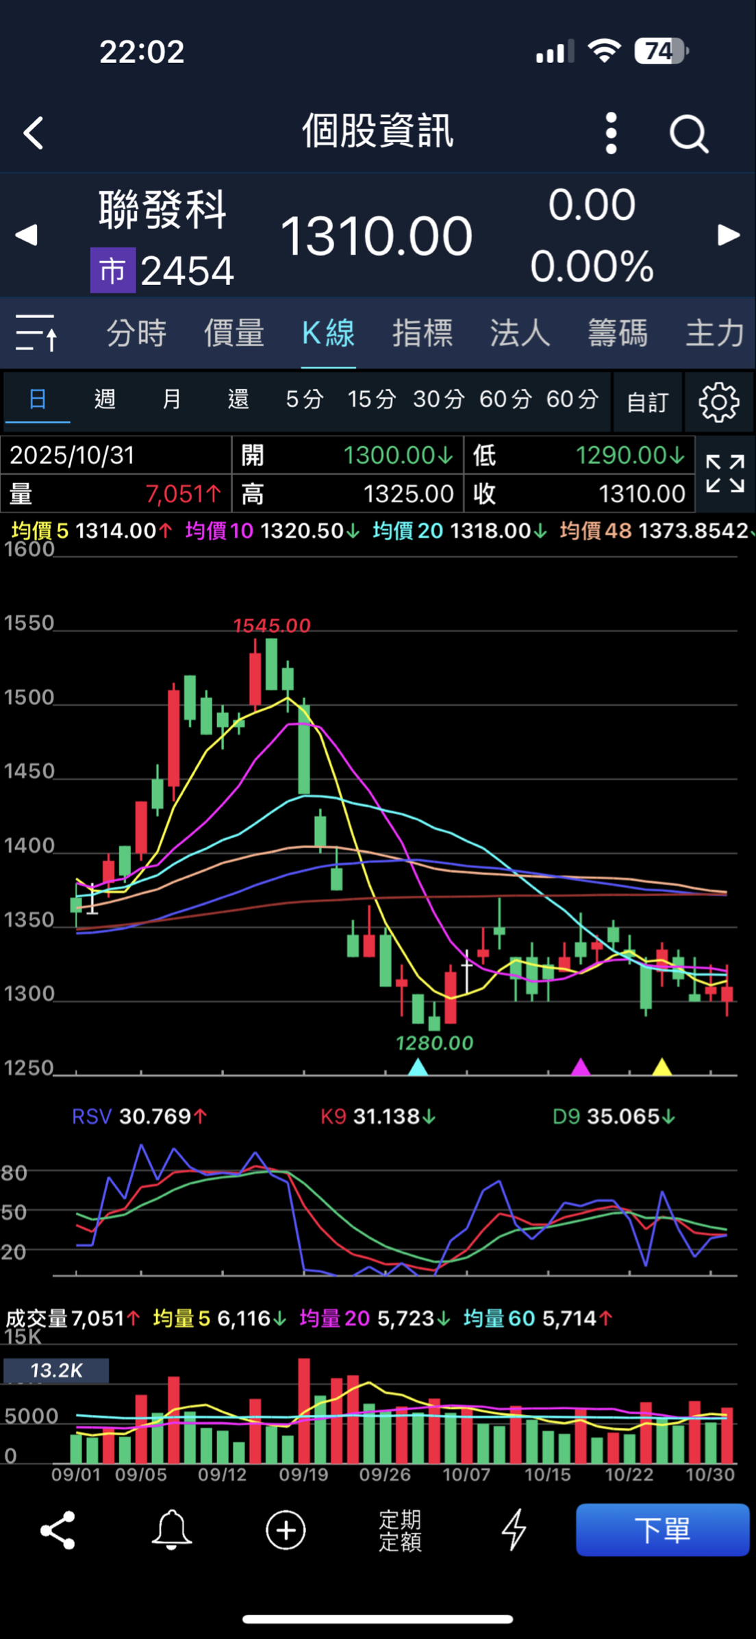Go to previous stock with left triangle
The width and height of the screenshot is (756, 1639).
click(x=26, y=235)
